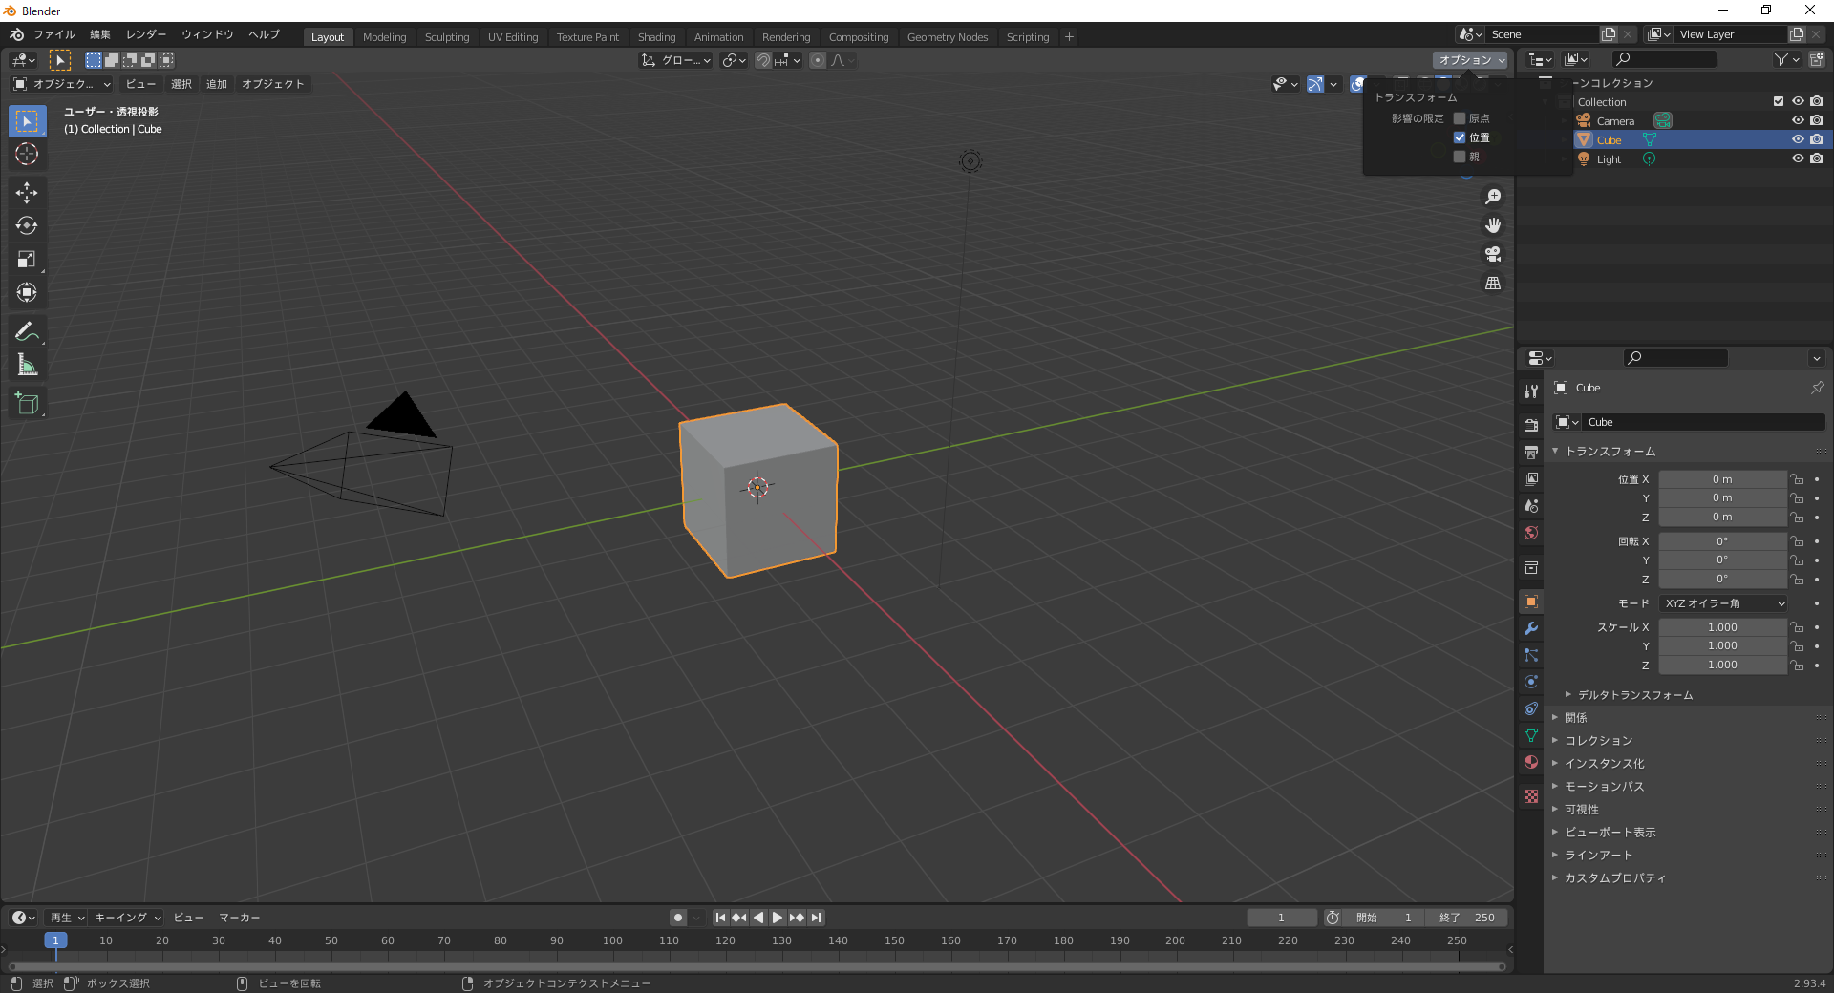The image size is (1834, 993).
Task: Hide Cube with its eye icon
Action: (x=1798, y=139)
